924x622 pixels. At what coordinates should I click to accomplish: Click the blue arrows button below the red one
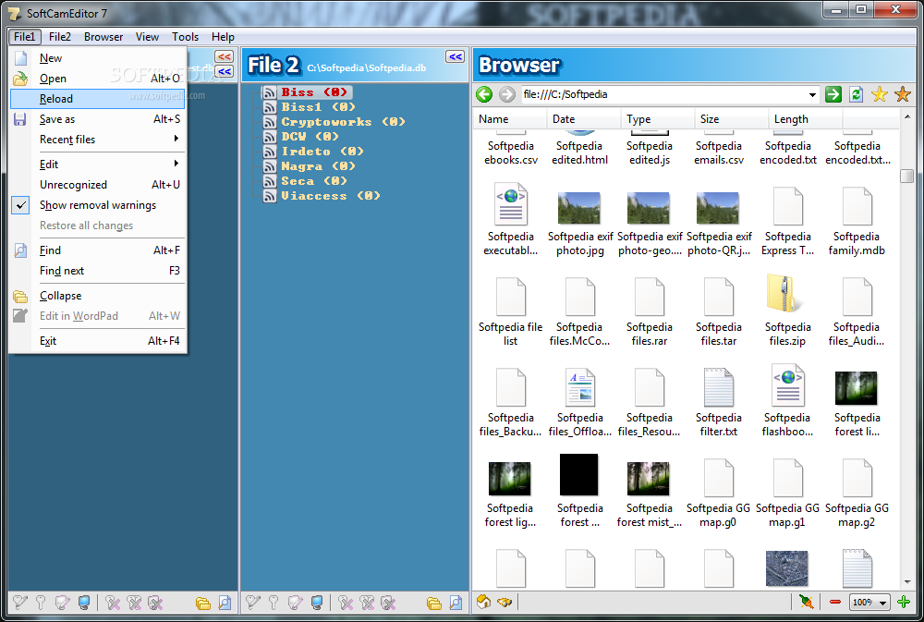point(224,71)
